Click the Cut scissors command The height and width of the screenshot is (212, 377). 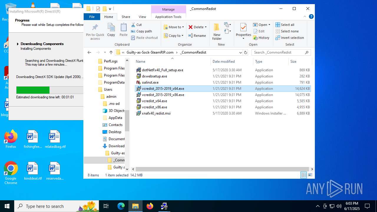point(136,25)
